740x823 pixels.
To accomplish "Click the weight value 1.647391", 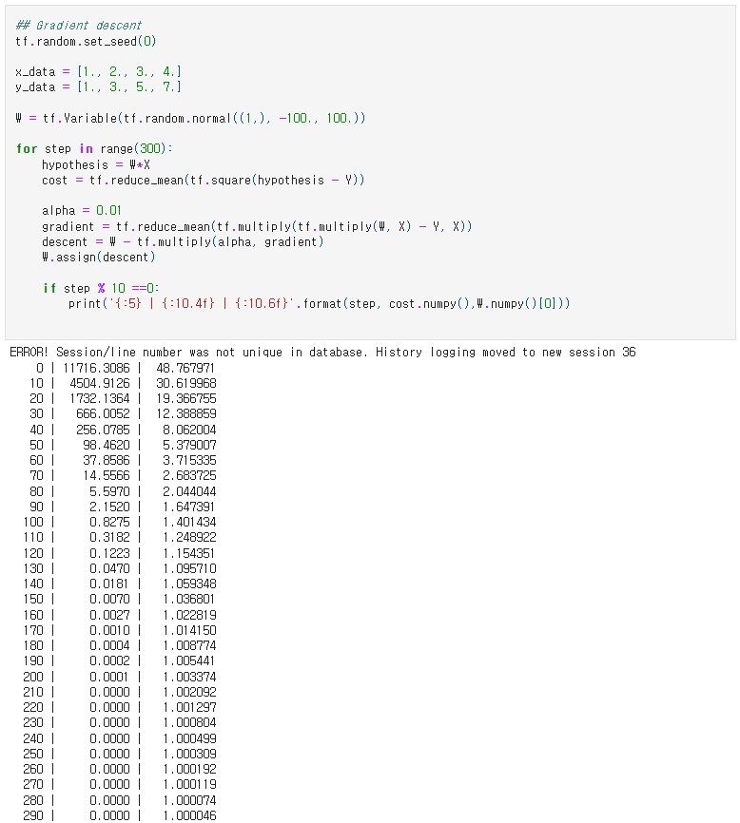I will 189,507.
